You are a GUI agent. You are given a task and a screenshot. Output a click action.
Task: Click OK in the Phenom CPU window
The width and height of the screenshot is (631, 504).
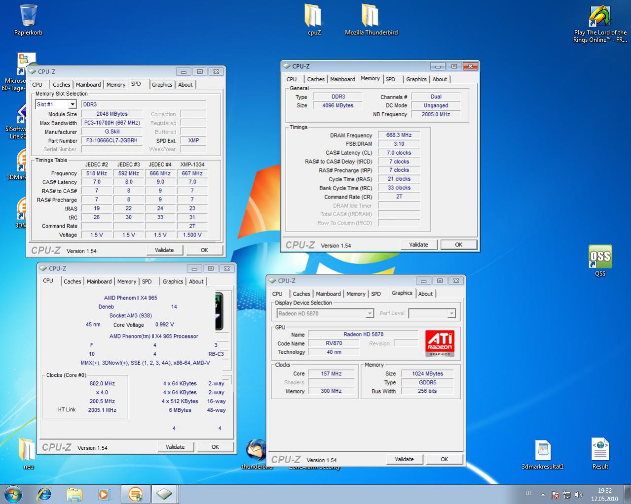215,447
